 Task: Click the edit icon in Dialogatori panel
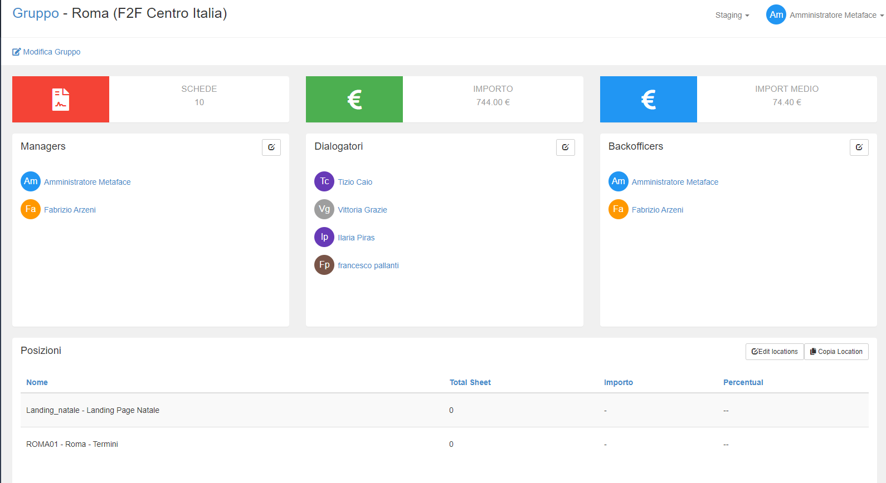[x=565, y=147]
